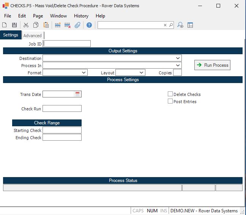Image resolution: width=246 pixels, height=215 pixels.
Task: Expand the Destination dropdown
Action: tap(178, 58)
